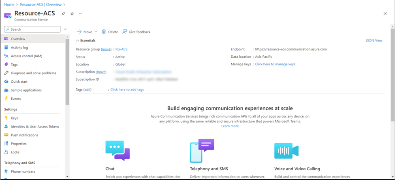This screenshot has width=395, height=180.
Task: Collapse the sidebar with double chevron
Action: pos(65,29)
